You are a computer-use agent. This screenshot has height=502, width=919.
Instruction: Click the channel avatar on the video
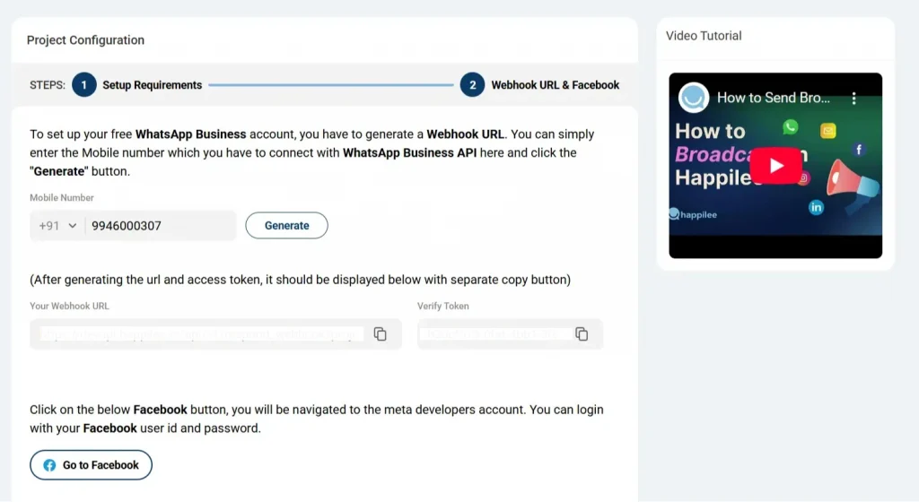(694, 98)
